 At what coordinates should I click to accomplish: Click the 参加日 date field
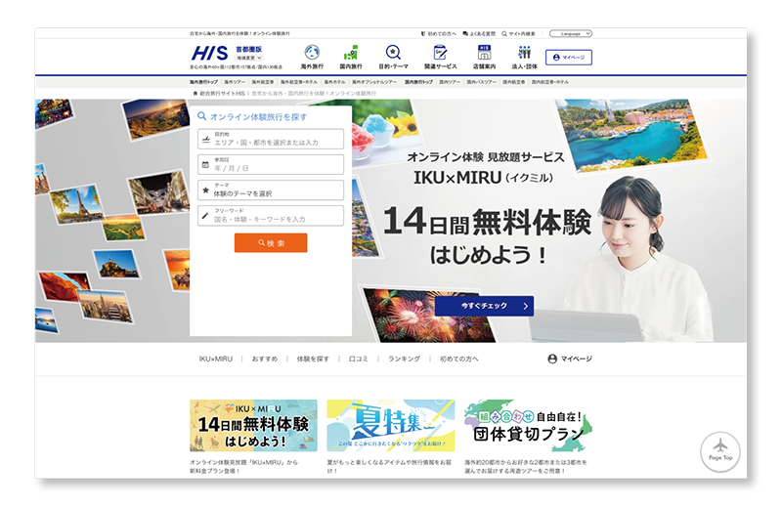(x=271, y=165)
